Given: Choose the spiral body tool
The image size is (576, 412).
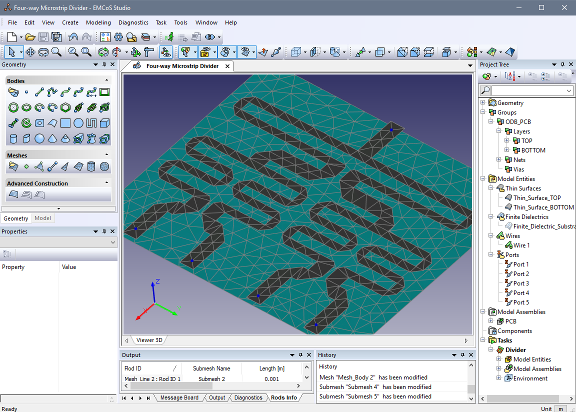Looking at the screenshot, I should click(26, 123).
